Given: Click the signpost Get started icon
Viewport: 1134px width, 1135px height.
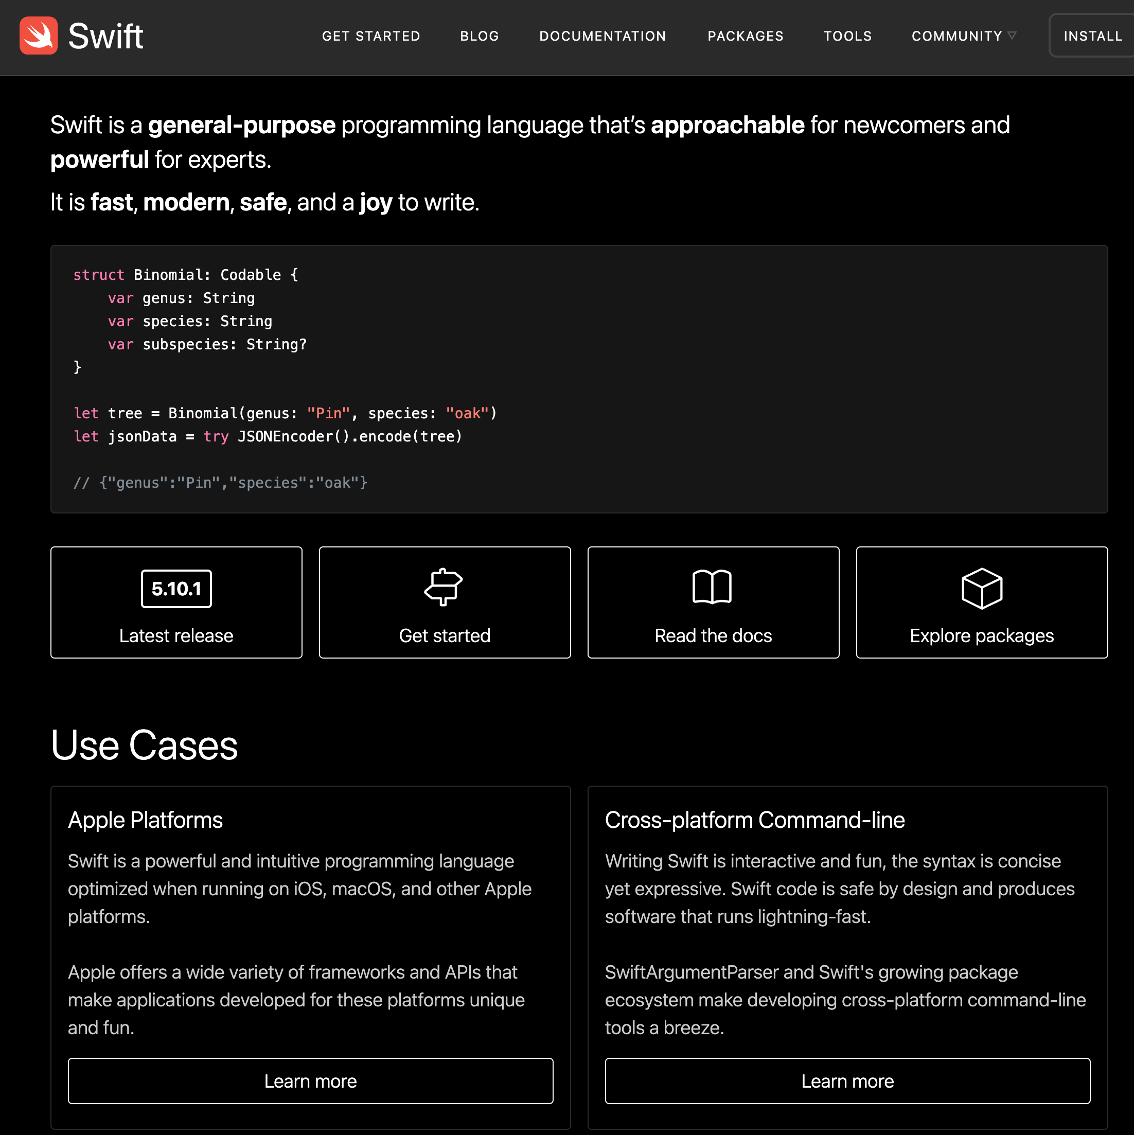Looking at the screenshot, I should pos(444,587).
